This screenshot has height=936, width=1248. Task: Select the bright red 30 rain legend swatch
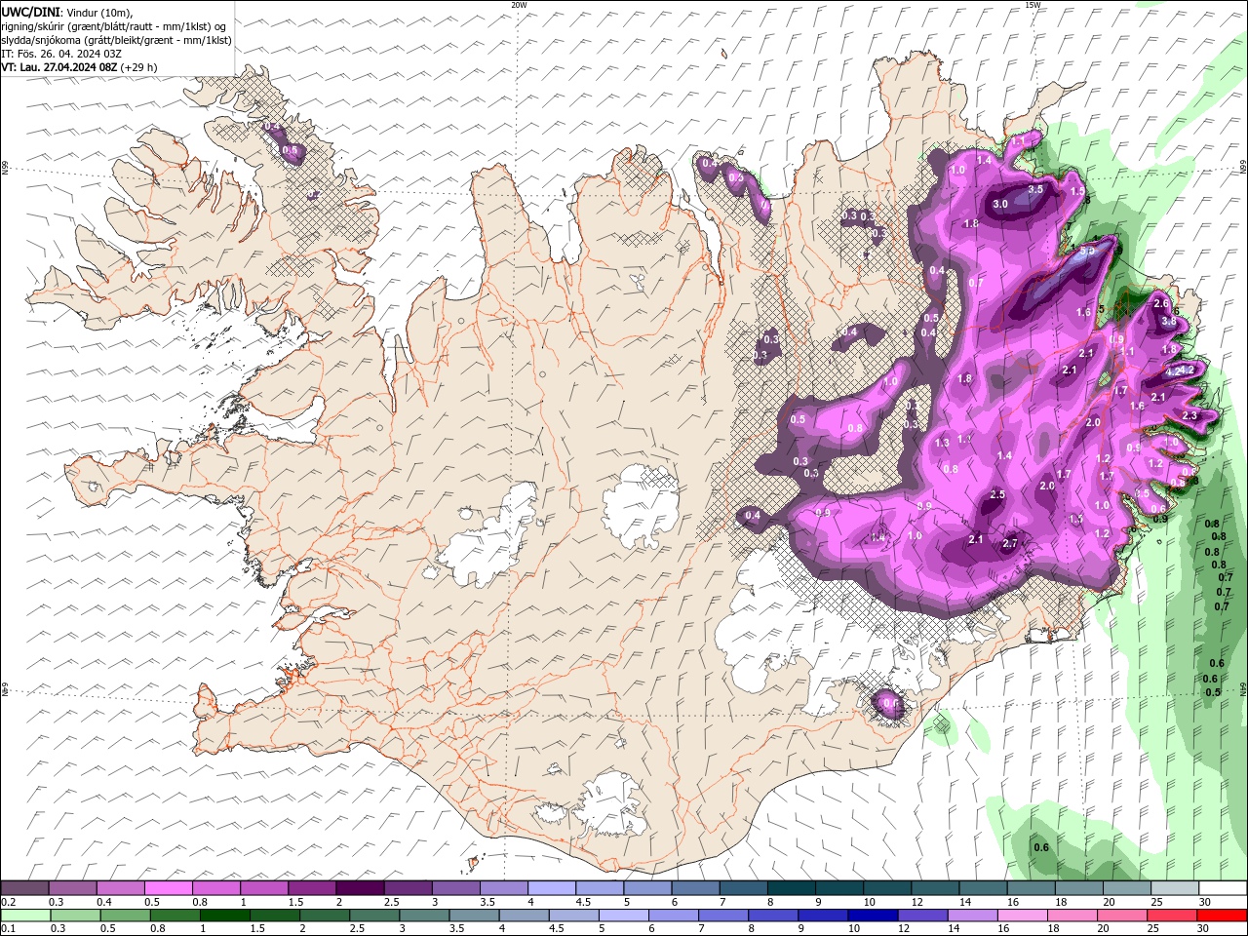pos(1222,916)
